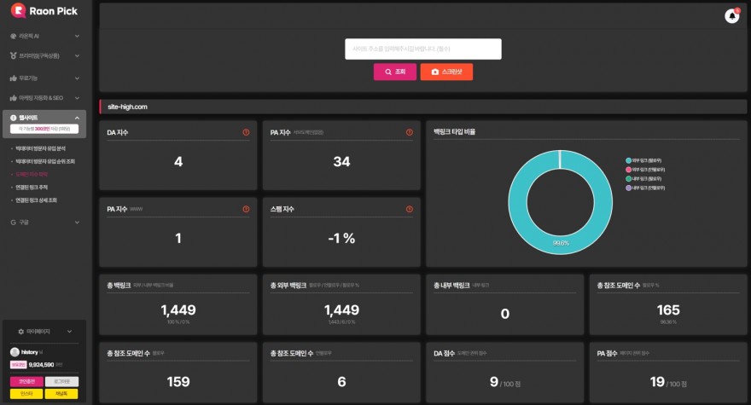
Task: Click the help icon on 스팸 지수 card
Action: 410,209
